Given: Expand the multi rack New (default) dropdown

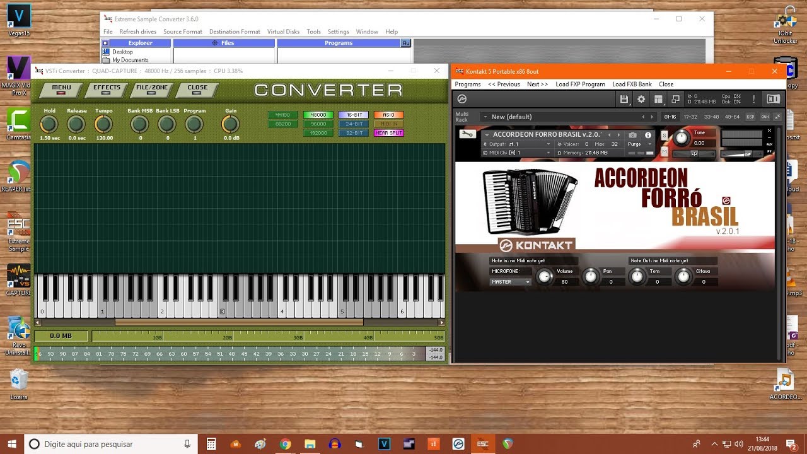Looking at the screenshot, I should [x=485, y=117].
